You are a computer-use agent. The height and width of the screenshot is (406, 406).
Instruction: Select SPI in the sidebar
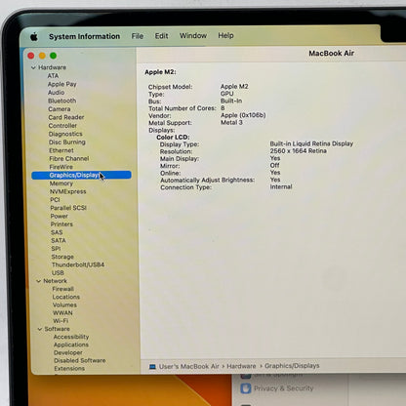[56, 249]
